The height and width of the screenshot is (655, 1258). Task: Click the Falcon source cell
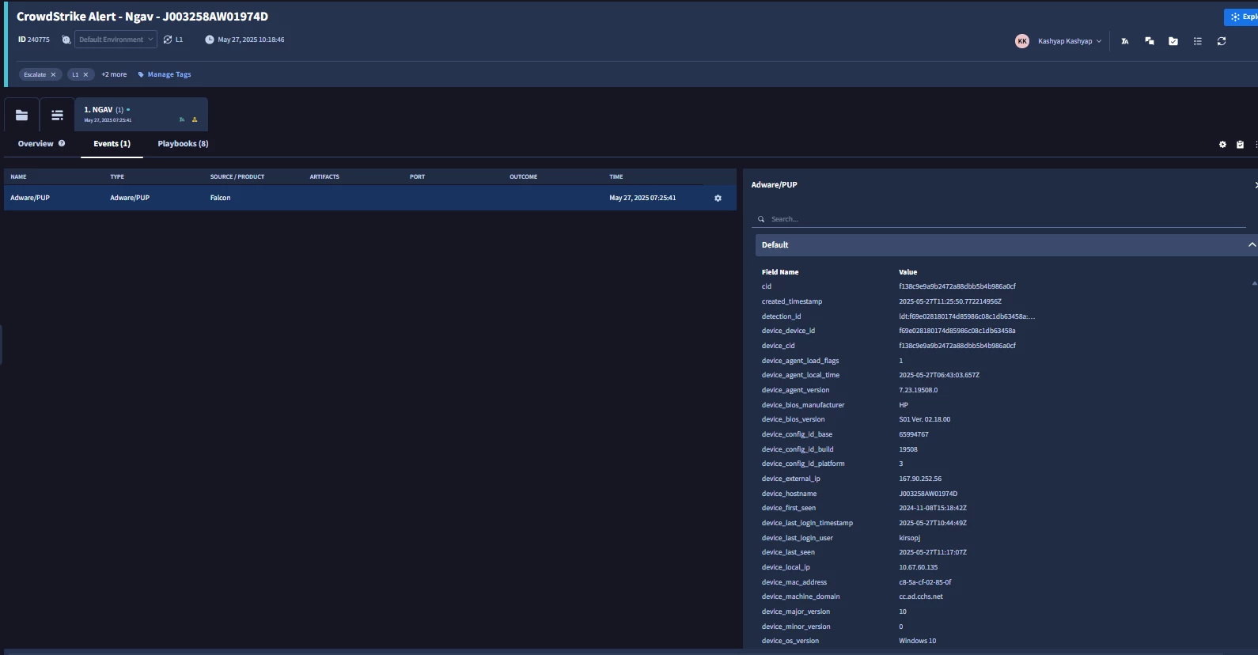pyautogui.click(x=220, y=198)
